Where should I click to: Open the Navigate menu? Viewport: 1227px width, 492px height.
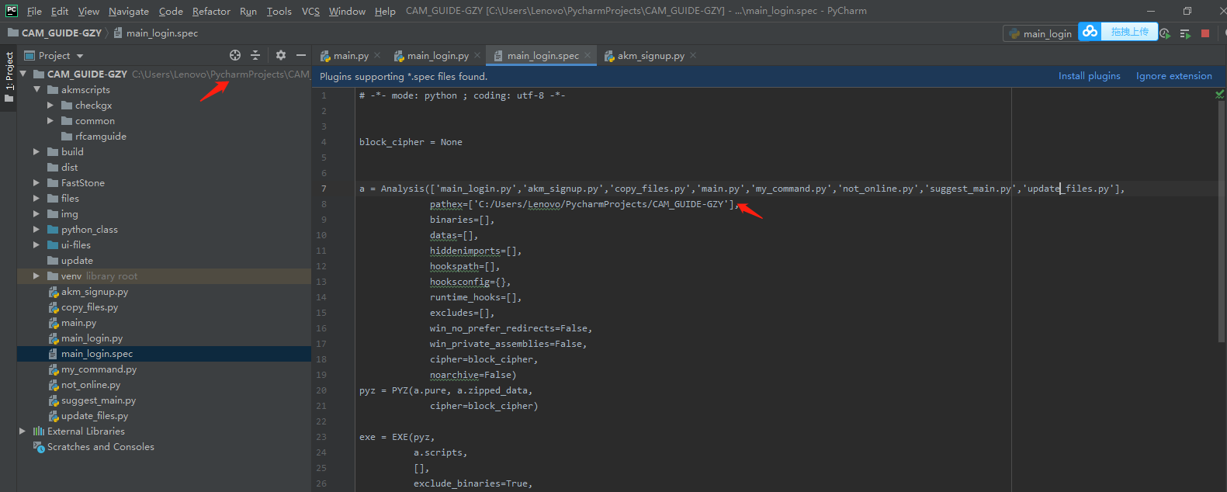[129, 11]
